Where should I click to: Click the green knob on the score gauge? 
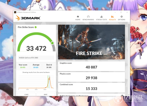52,43
